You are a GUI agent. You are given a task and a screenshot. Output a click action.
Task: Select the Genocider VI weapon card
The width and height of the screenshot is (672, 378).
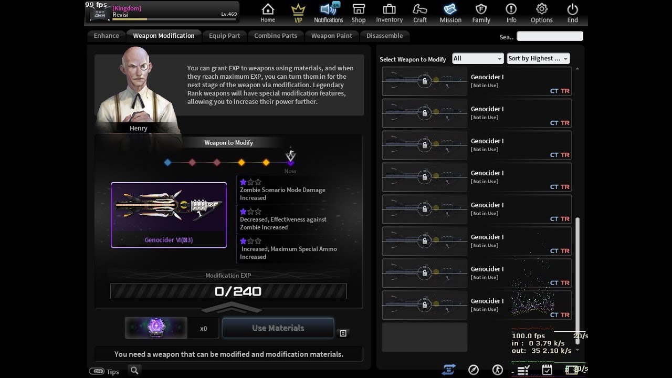pos(169,215)
